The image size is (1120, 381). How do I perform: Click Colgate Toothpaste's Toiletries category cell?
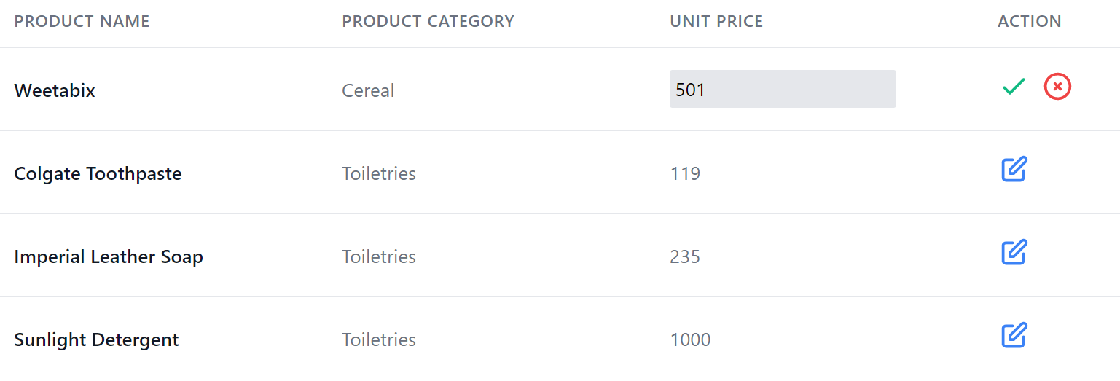[379, 174]
